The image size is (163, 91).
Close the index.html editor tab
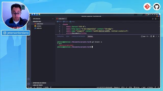point(66,19)
